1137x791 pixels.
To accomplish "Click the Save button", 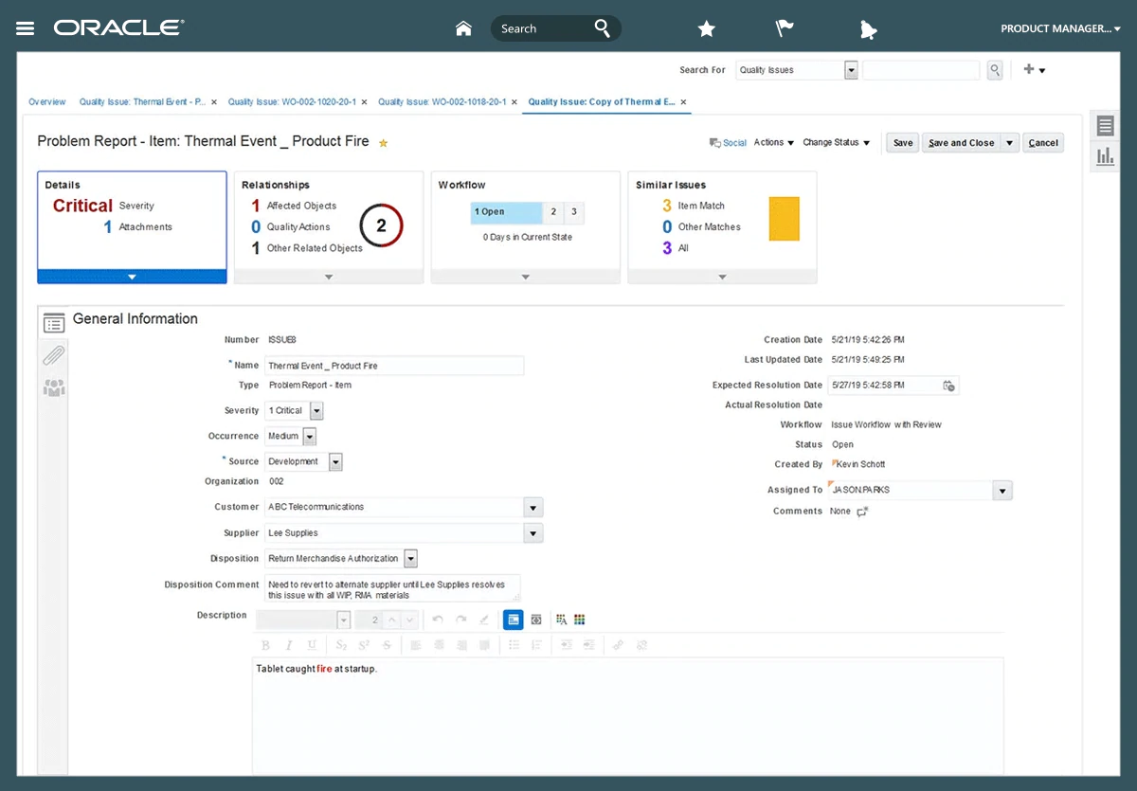I will 903,143.
